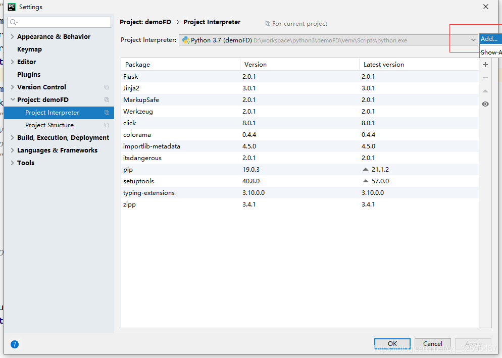Open the help question mark icon
Screen dimensions: 502x358
15,344
